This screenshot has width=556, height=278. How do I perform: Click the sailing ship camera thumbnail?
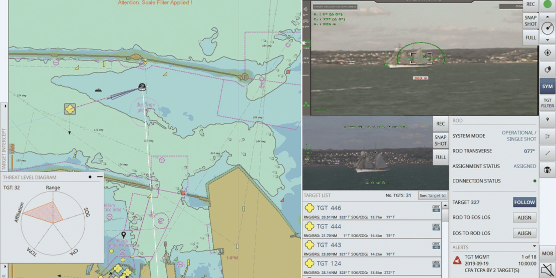point(368,153)
